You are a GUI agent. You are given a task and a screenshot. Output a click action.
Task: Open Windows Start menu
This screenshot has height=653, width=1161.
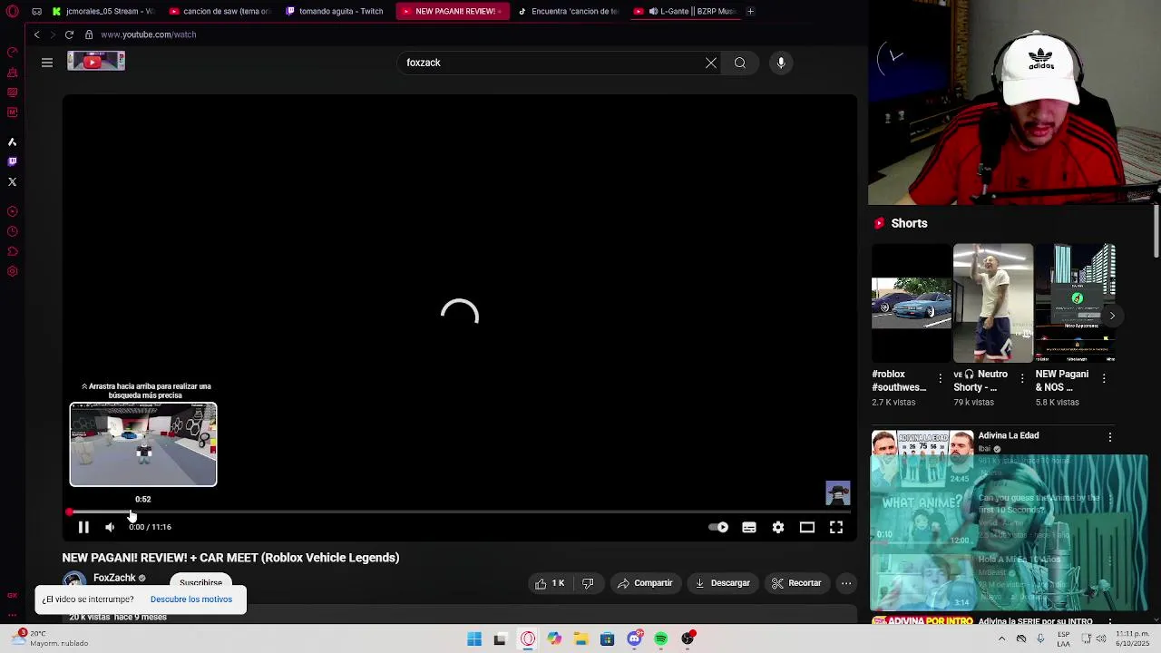click(474, 639)
